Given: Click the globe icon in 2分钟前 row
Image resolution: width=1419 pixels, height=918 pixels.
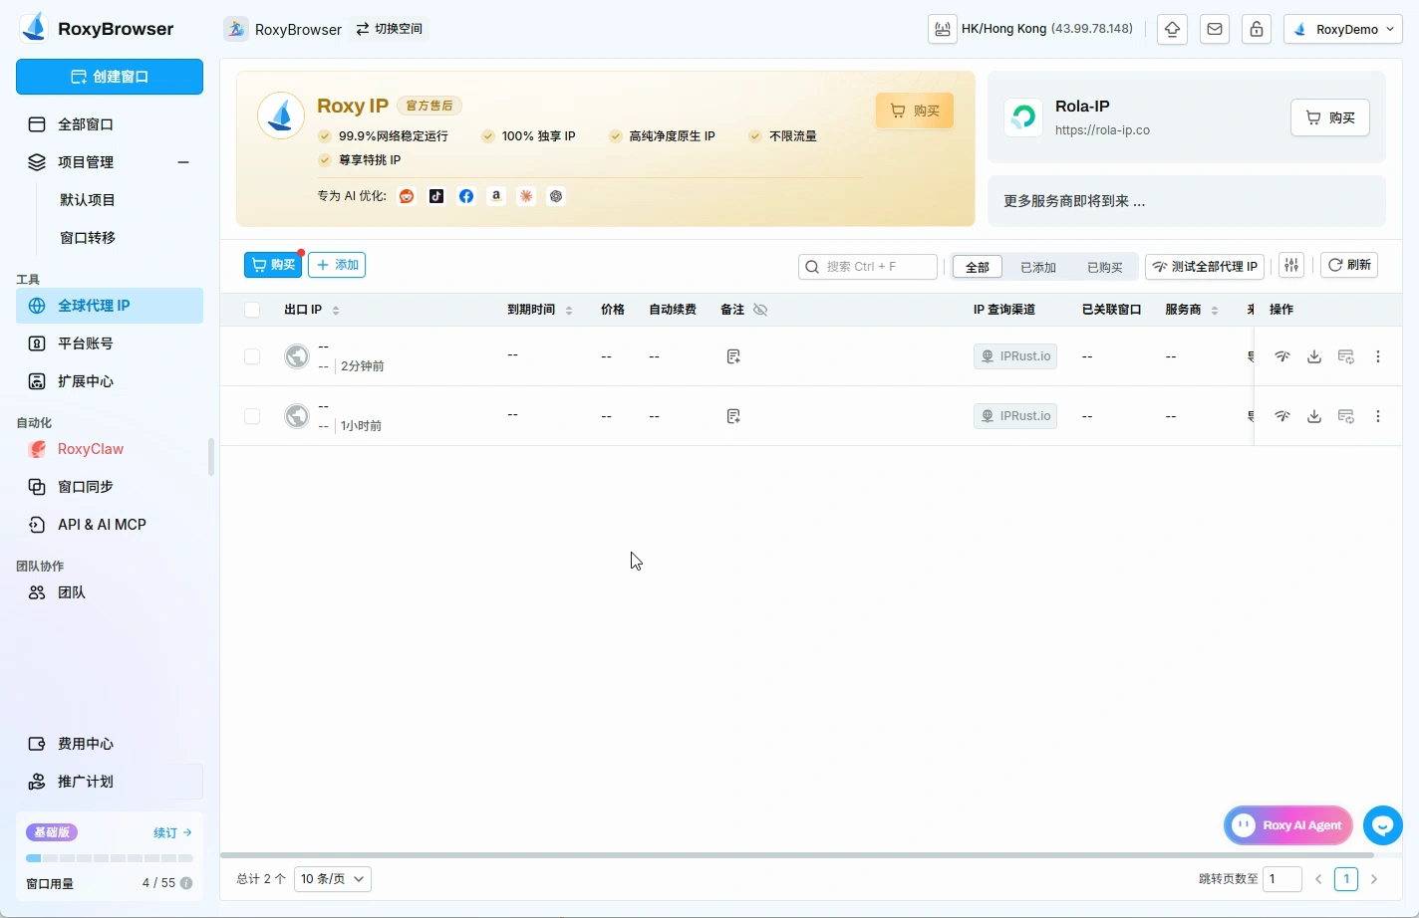Looking at the screenshot, I should 297,355.
